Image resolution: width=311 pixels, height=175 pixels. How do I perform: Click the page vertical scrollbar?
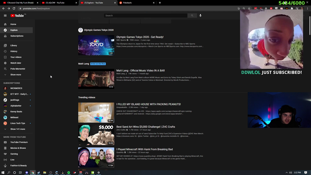(310, 25)
